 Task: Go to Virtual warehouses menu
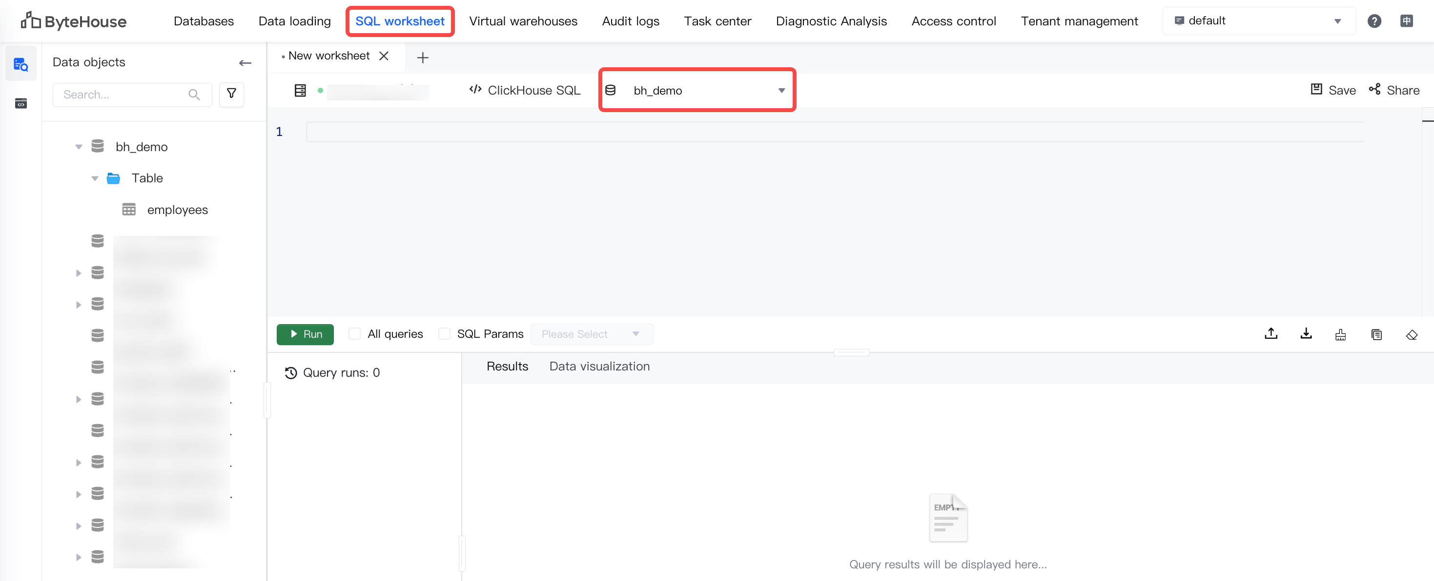pos(523,21)
